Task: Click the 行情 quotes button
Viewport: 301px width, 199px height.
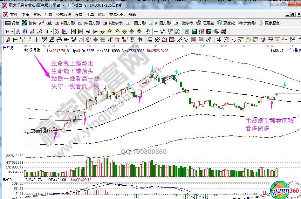Action: click(13, 23)
